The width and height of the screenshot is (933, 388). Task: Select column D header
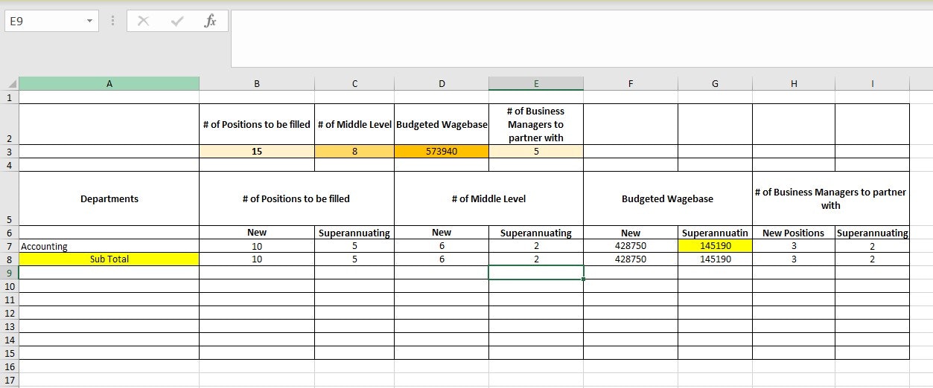(442, 84)
